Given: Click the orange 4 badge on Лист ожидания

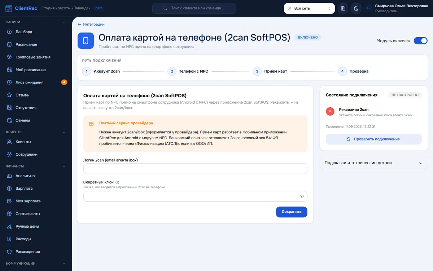Looking at the screenshot, I should tap(64, 82).
